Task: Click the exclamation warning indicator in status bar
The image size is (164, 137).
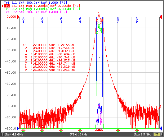Action: click(162, 134)
